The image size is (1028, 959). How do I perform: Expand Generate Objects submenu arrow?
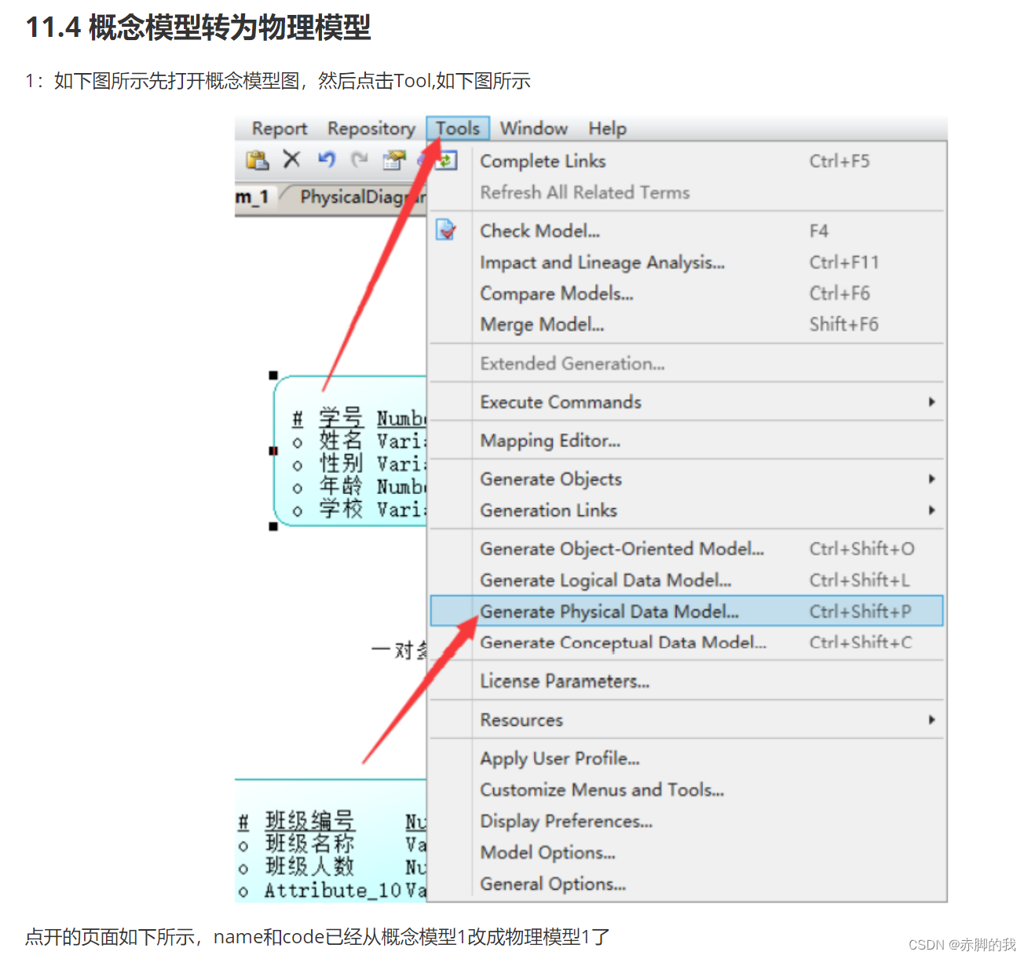coord(931,479)
